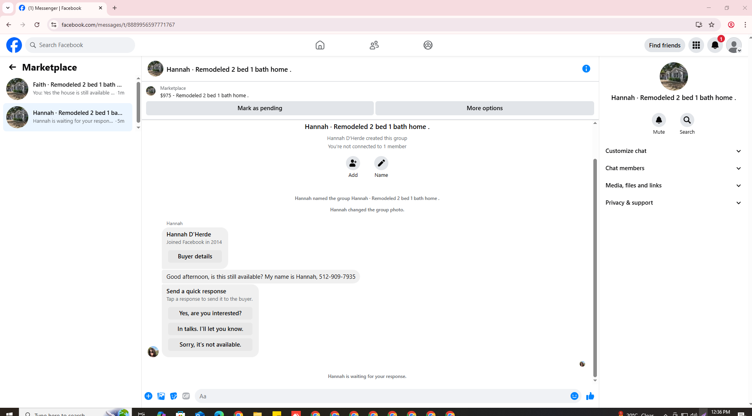Expand Chat members section

tap(673, 168)
